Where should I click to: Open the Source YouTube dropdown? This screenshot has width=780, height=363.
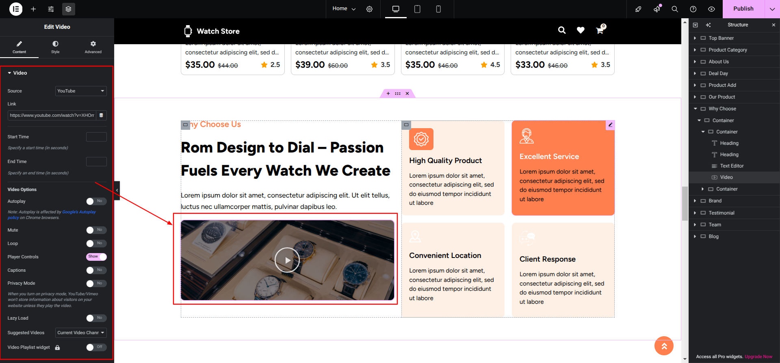click(81, 91)
